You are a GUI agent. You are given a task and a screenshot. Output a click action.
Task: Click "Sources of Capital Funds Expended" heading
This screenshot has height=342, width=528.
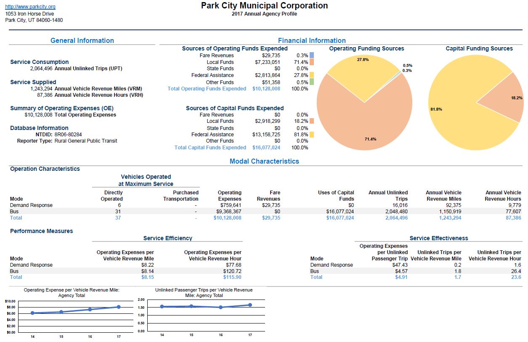(235, 108)
